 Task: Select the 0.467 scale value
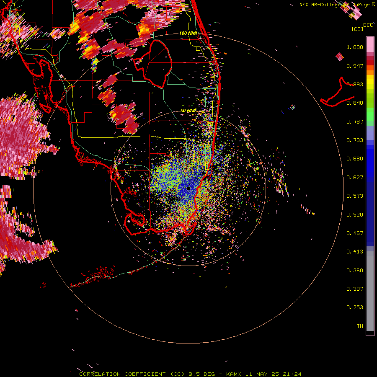(x=355, y=233)
